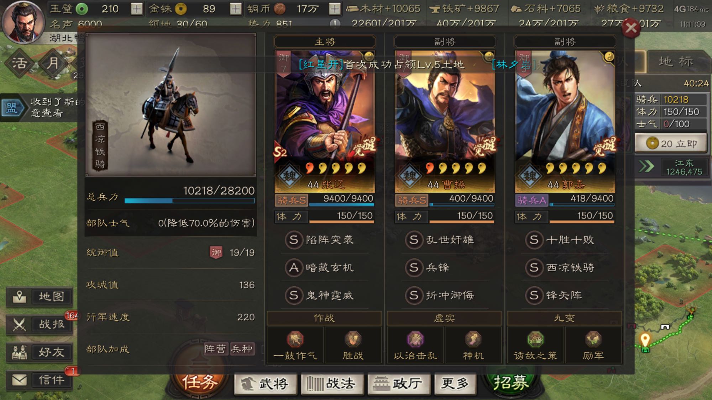
Task: Toggle 兵种 troop bonus tag
Action: tap(241, 349)
